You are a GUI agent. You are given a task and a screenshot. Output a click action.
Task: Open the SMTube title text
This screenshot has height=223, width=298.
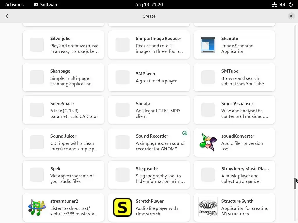230,71
